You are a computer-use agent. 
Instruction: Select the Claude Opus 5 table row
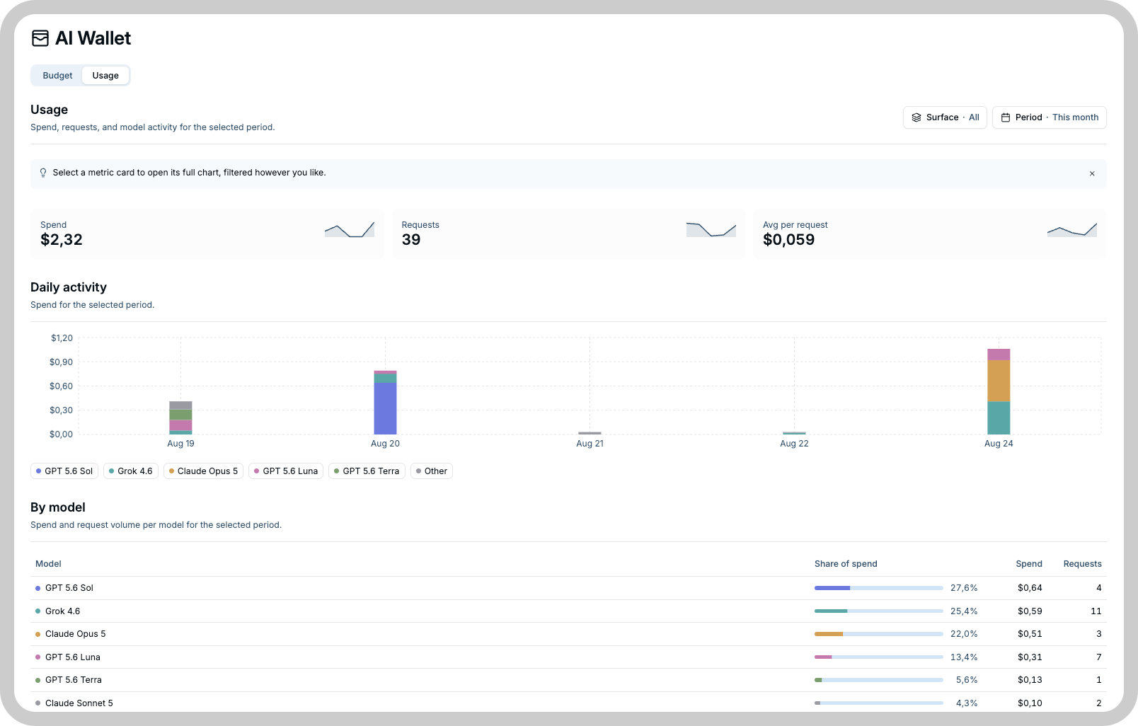point(568,634)
